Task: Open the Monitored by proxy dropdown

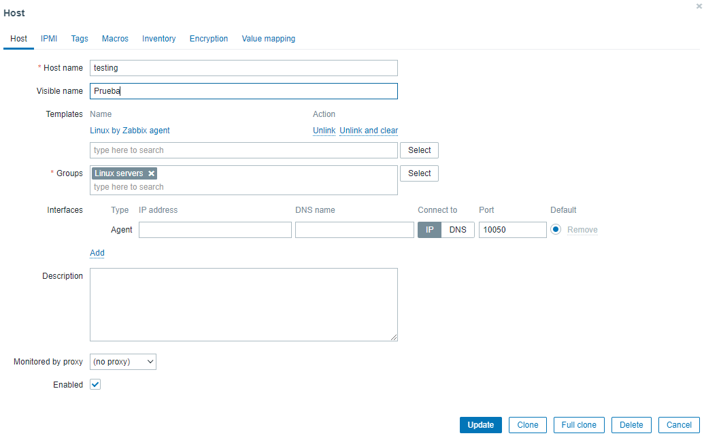Action: click(x=123, y=361)
